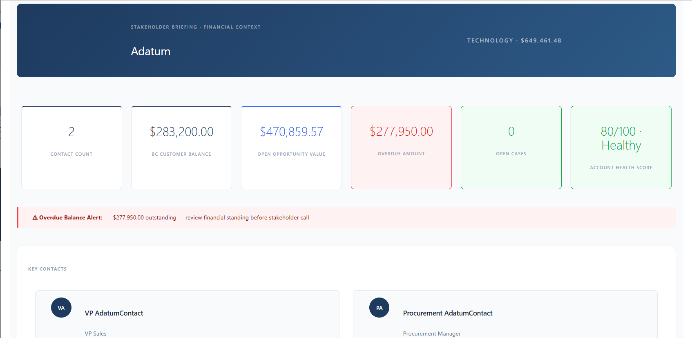This screenshot has height=338, width=692.
Task: Click the 'Overdue Balance Alert:' bold text
Action: click(x=71, y=217)
